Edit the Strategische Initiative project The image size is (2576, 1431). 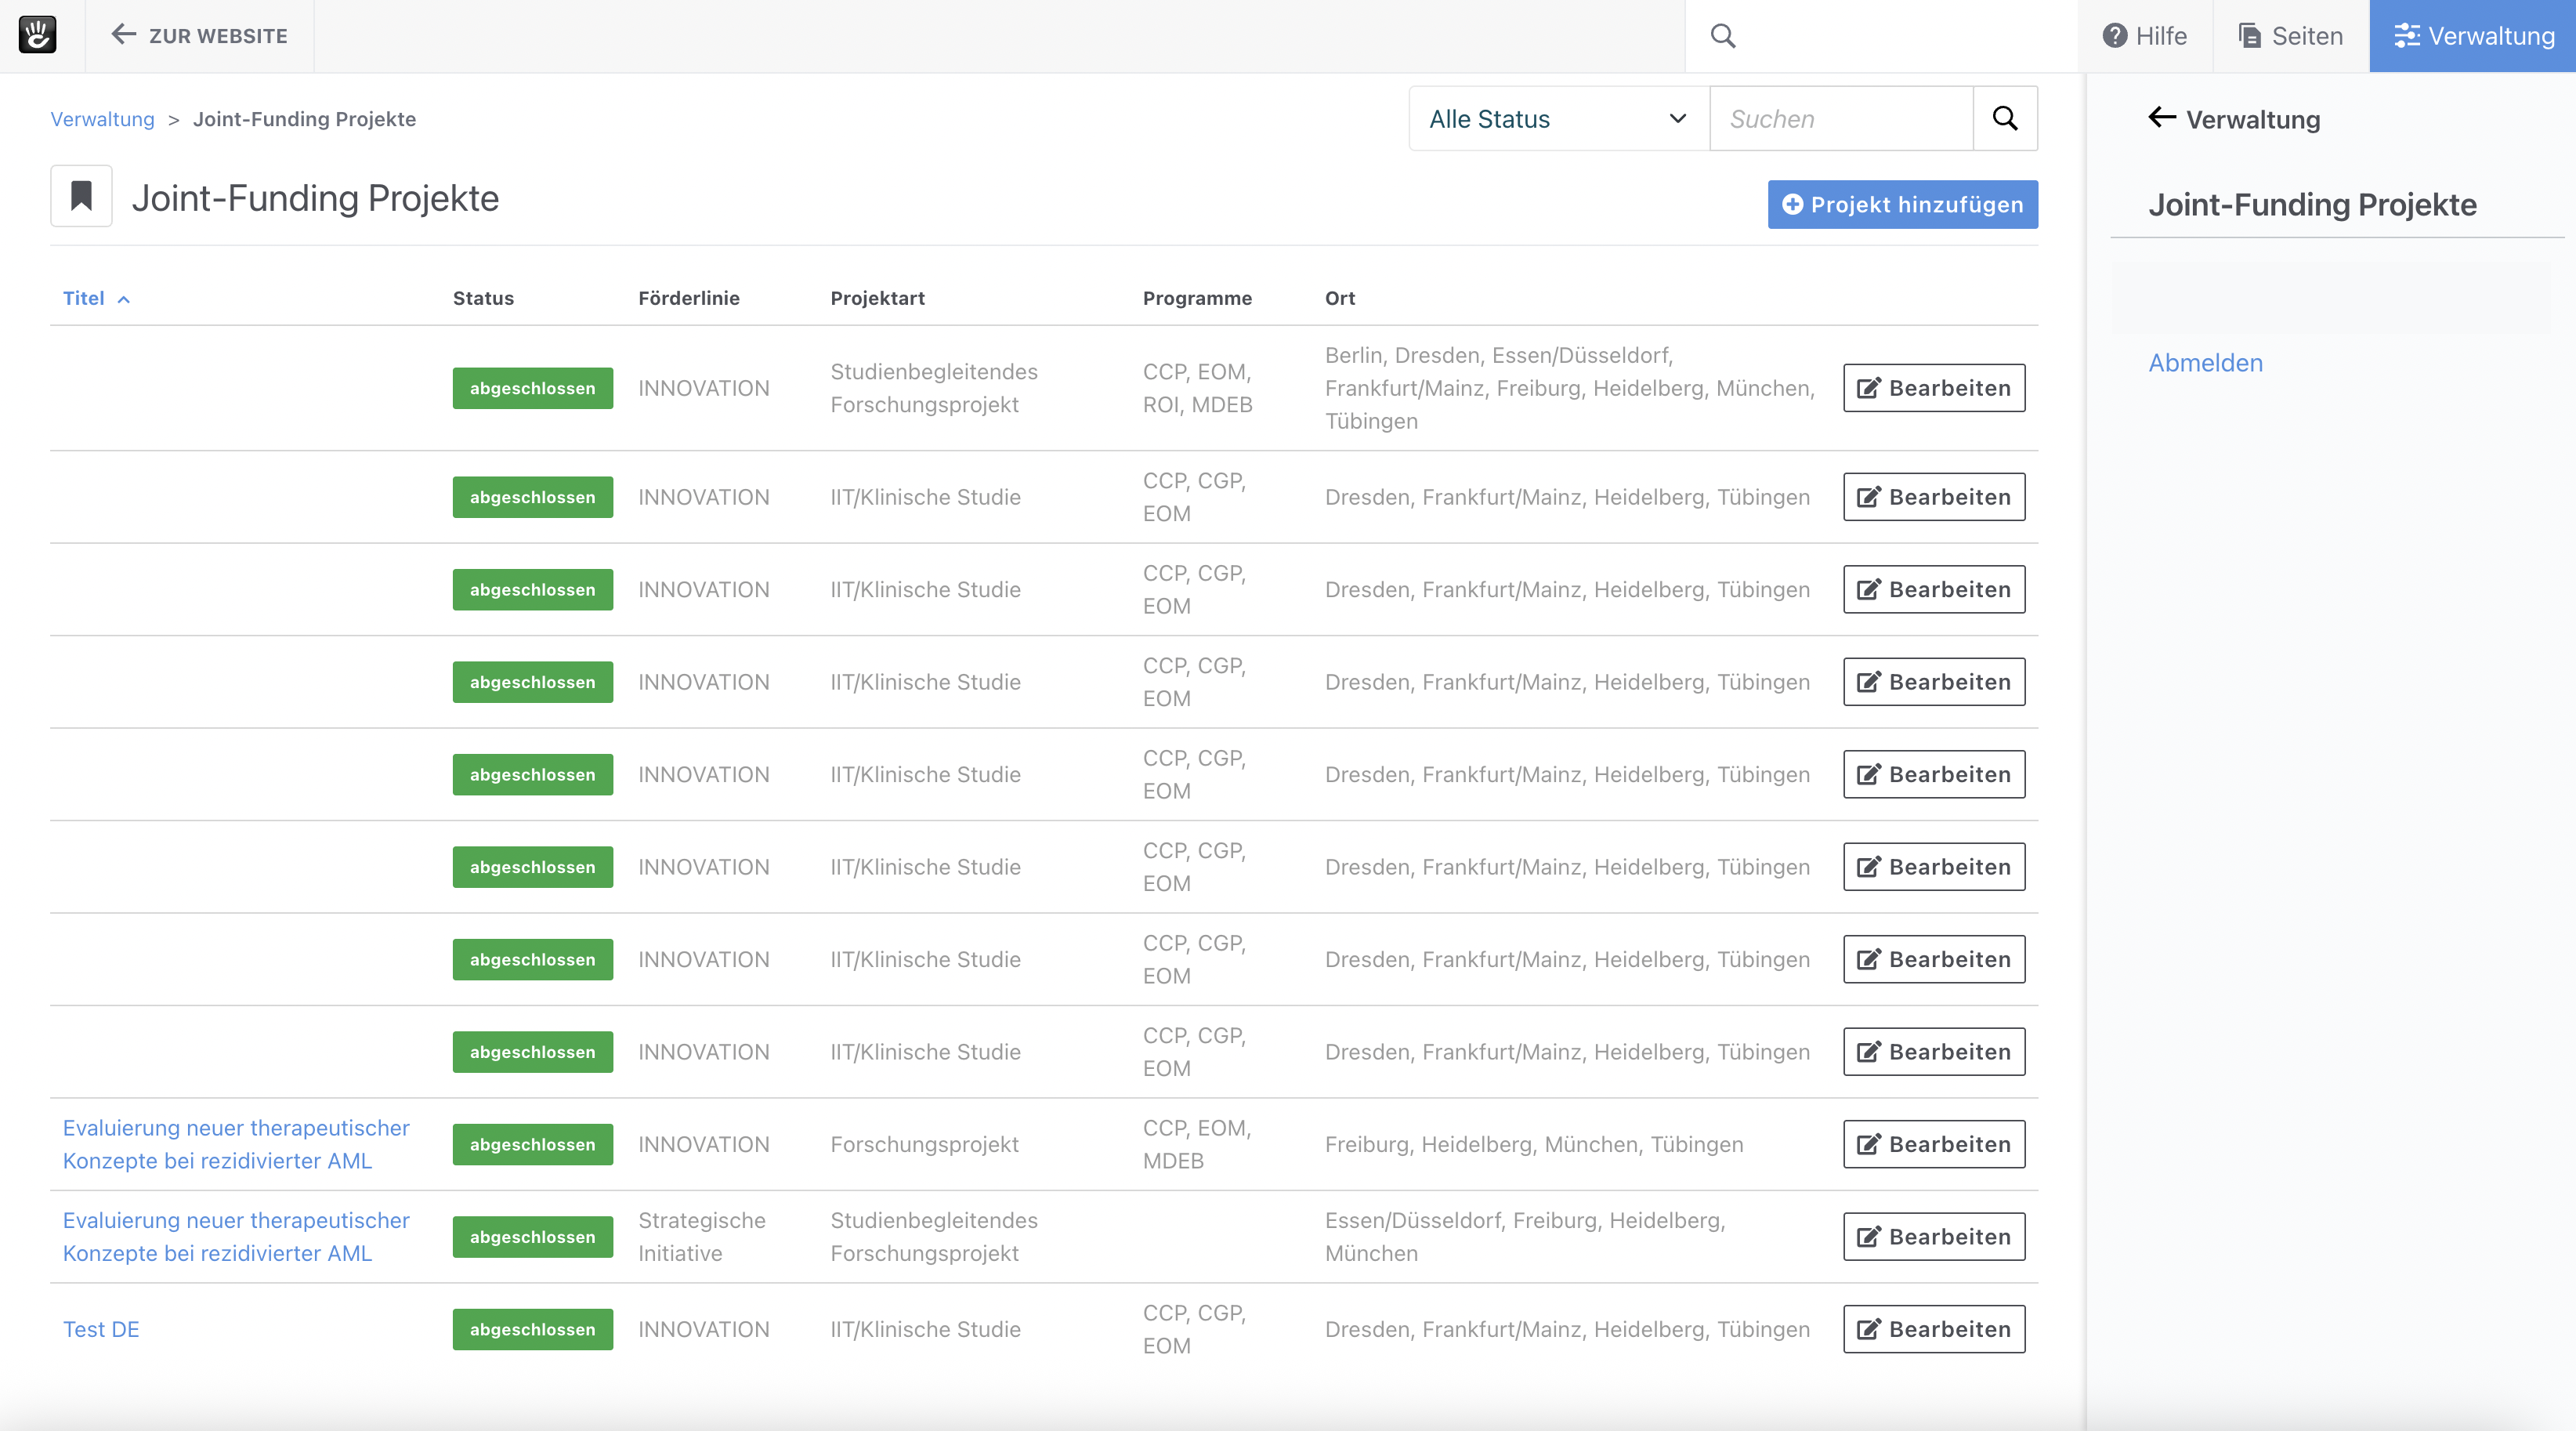pos(1934,1237)
